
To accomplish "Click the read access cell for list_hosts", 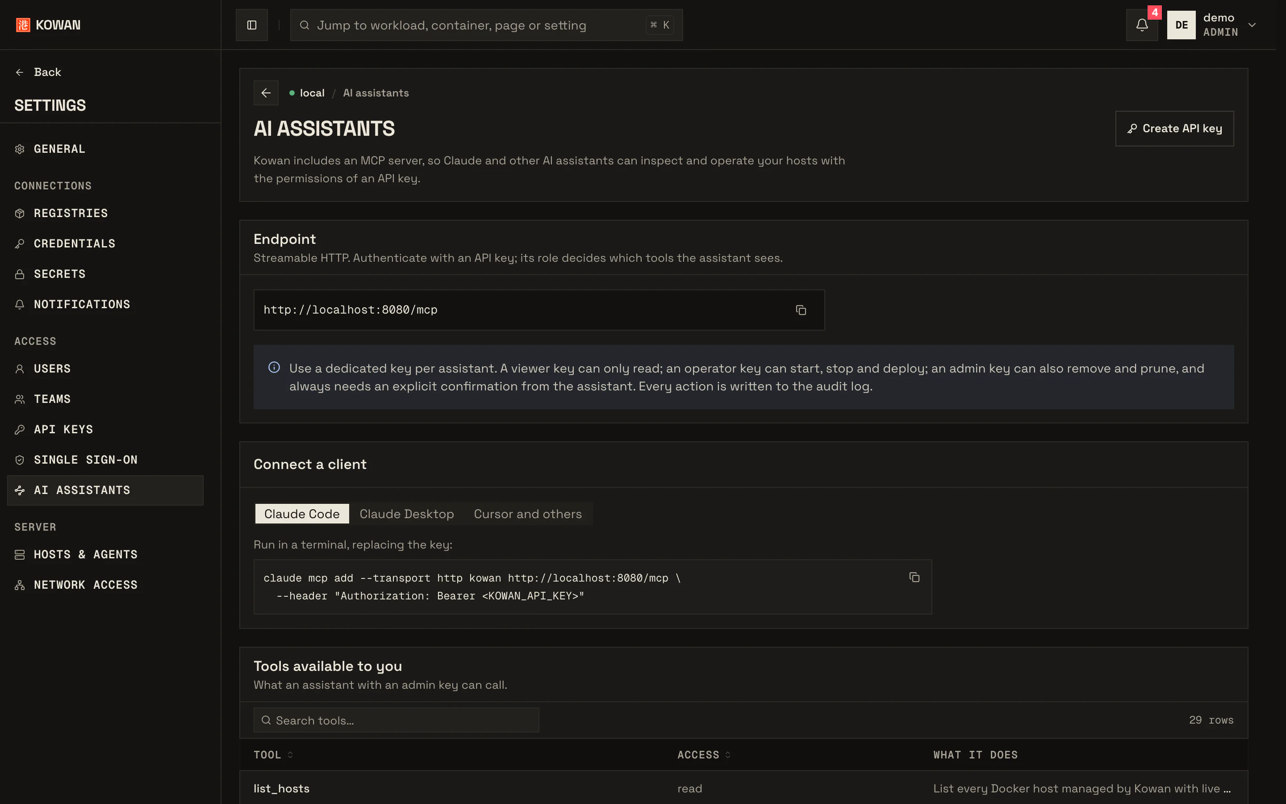I will click(690, 788).
